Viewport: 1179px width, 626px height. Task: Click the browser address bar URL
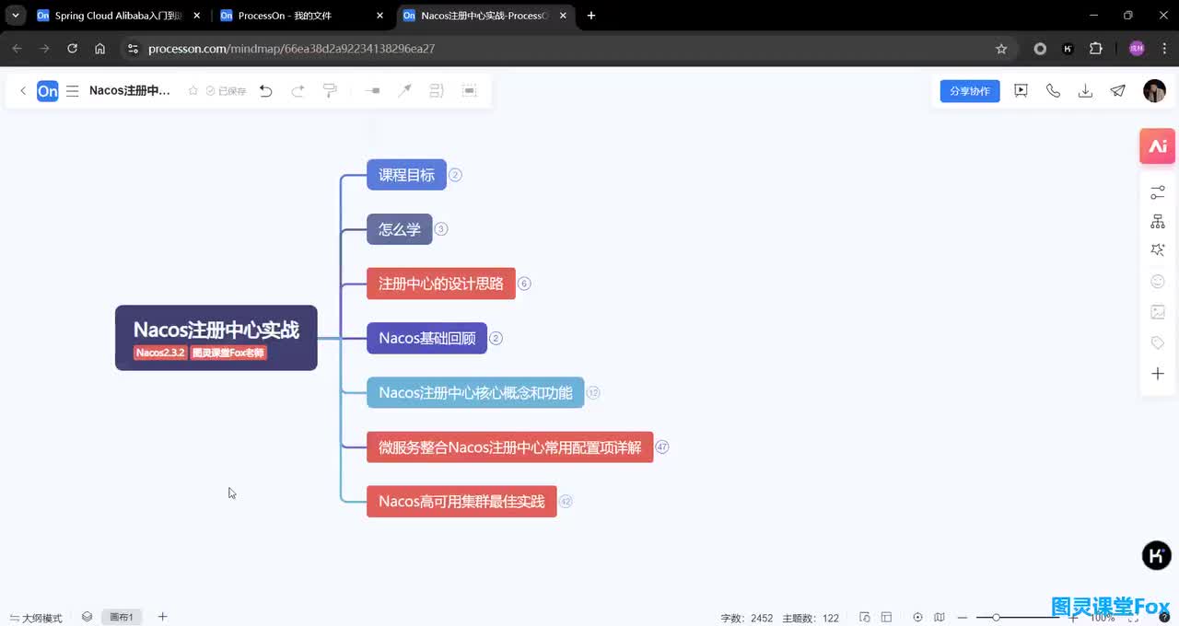tap(291, 49)
